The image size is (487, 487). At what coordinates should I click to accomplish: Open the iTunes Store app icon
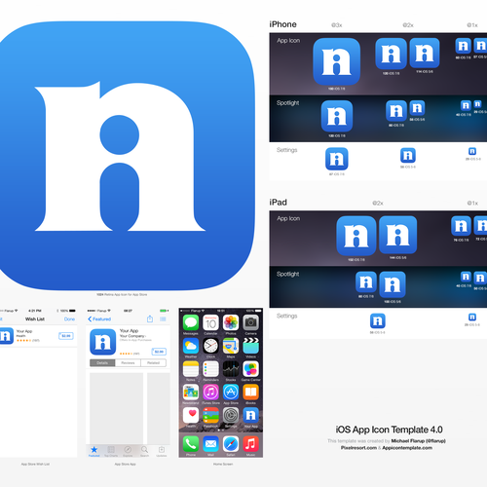tap(210, 392)
